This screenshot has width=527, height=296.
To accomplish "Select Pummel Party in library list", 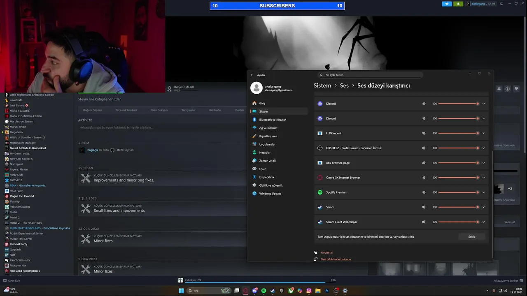I will 18,244.
